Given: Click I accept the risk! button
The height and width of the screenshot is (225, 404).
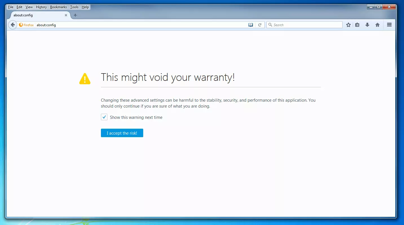Looking at the screenshot, I should tap(122, 133).
